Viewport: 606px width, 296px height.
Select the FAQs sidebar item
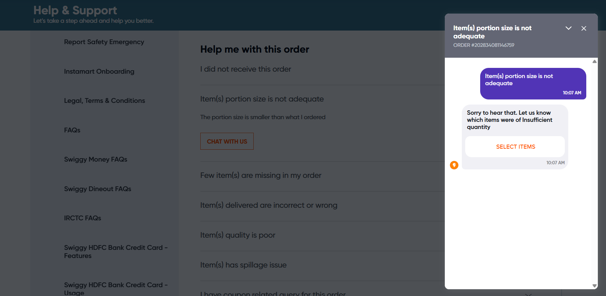point(72,130)
